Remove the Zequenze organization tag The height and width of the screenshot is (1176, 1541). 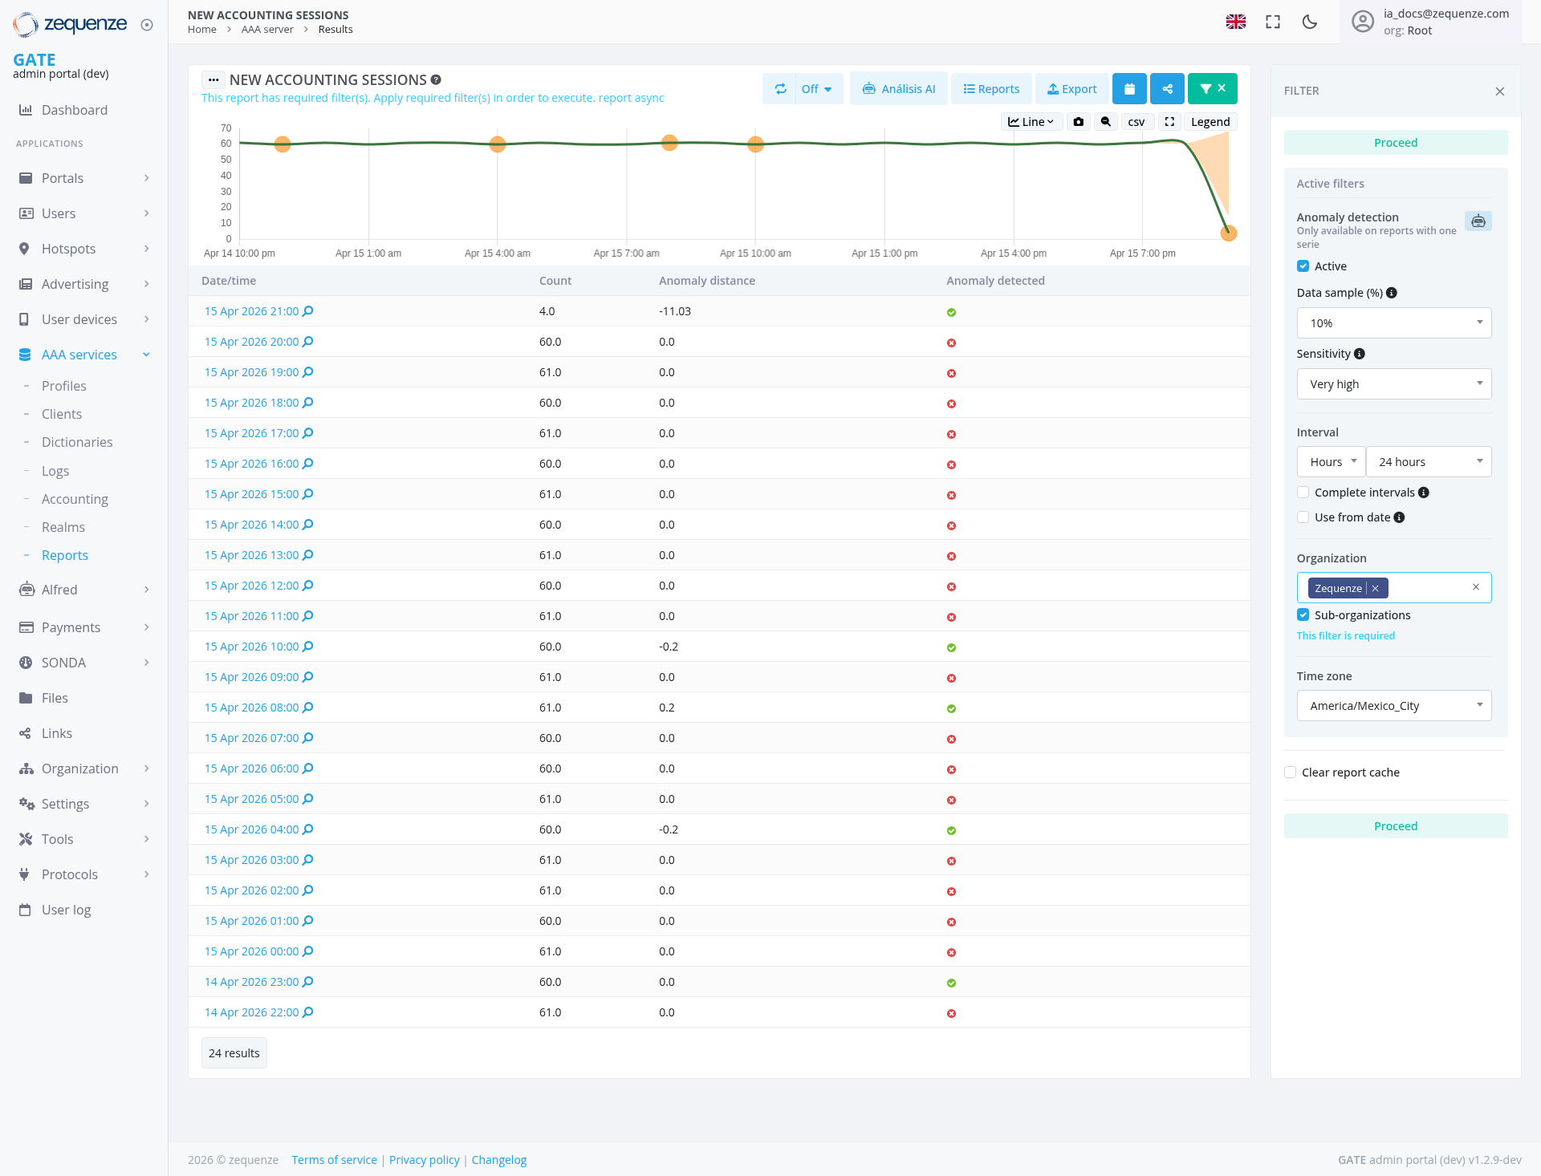pos(1374,587)
